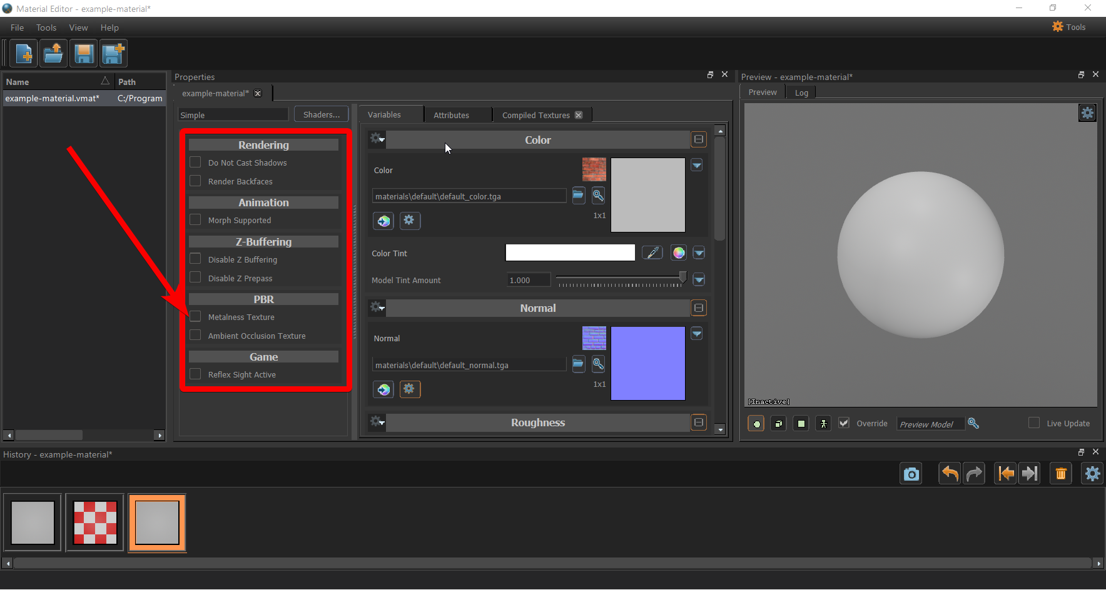Collapse the Normal section

click(699, 307)
